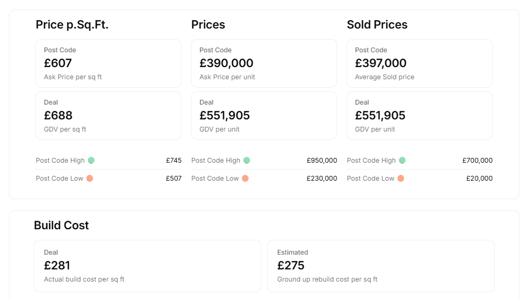Select the £551,905 GDV card under Sold Prices
528x299 pixels.
(x=420, y=116)
